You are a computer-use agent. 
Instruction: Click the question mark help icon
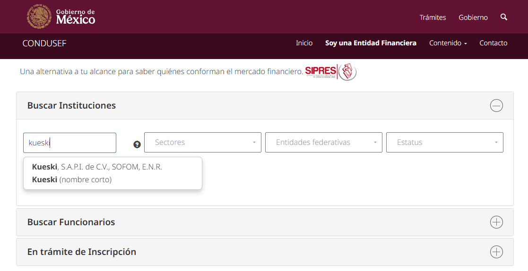[137, 144]
